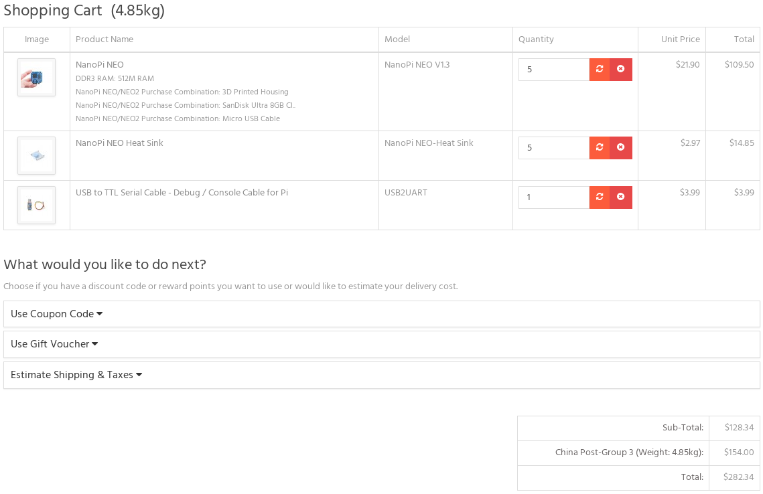Update quantity for NanoPi NEO V1.3
The width and height of the screenshot is (763, 494).
click(600, 70)
